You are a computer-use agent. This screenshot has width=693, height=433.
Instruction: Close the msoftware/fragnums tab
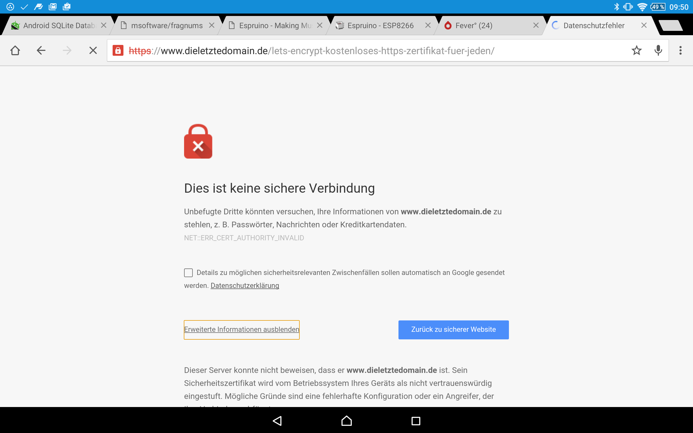(212, 25)
